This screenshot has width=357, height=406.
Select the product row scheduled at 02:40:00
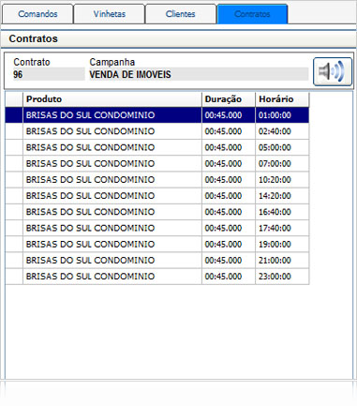pos(157,131)
